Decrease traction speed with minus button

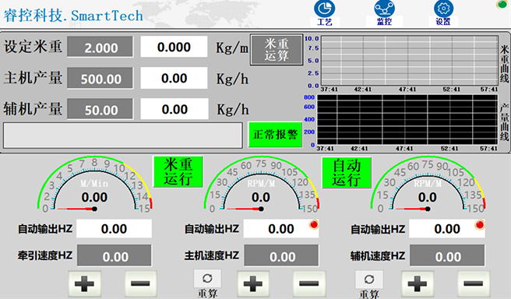click(x=141, y=283)
